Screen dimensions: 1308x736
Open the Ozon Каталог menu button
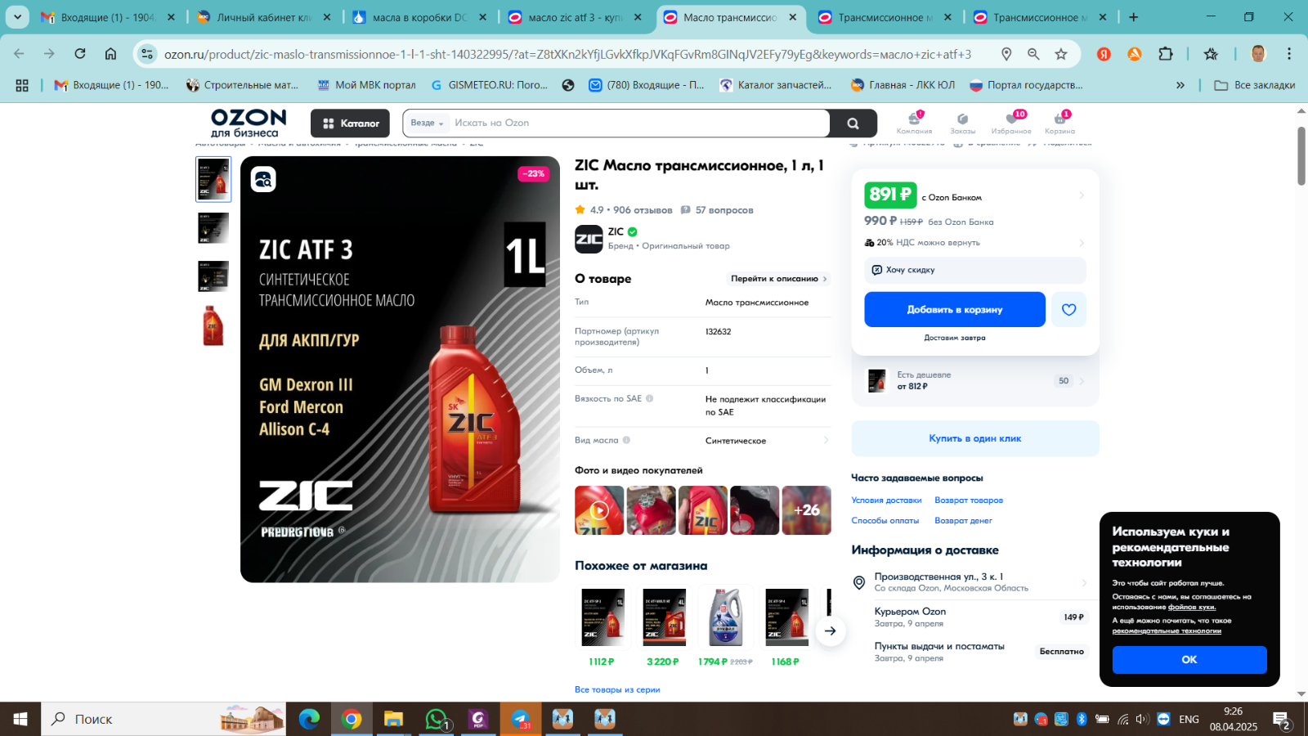coord(350,123)
